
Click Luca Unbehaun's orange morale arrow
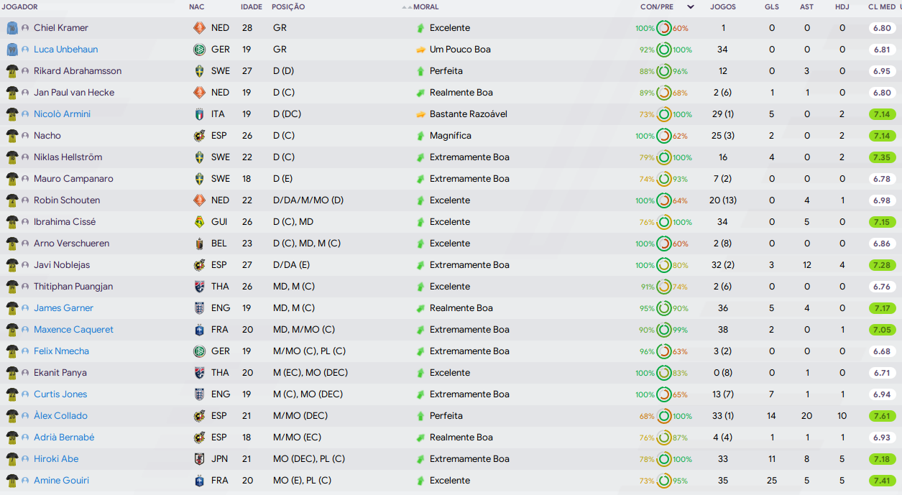(x=421, y=50)
